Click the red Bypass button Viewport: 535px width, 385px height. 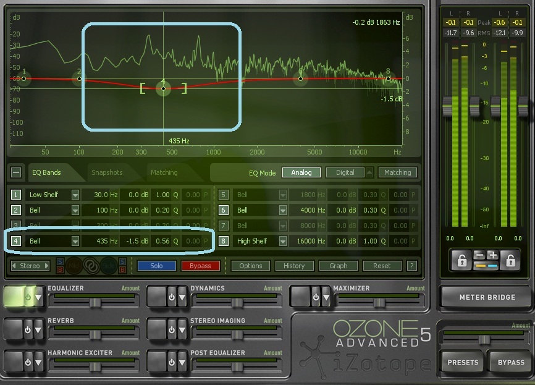point(200,266)
